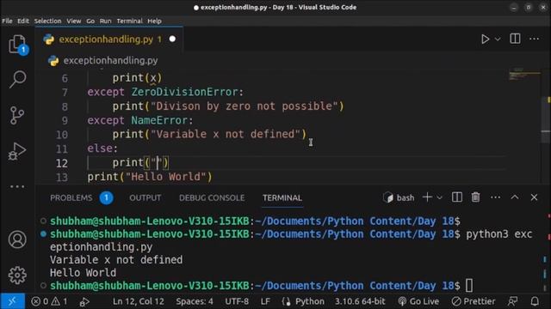The height and width of the screenshot is (309, 551).
Task: Open the Terminal menu
Action: click(130, 21)
